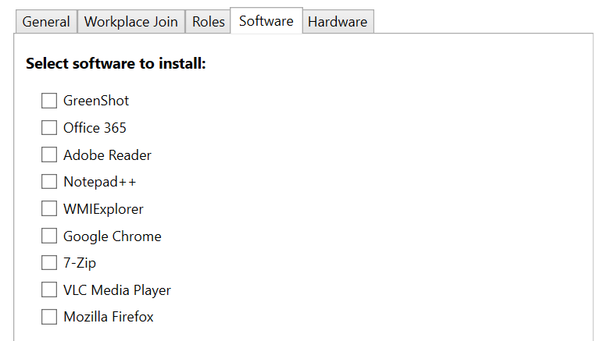Screen dimensions: 604x341
Task: Check the Adobe Reader box
Action: (x=49, y=155)
